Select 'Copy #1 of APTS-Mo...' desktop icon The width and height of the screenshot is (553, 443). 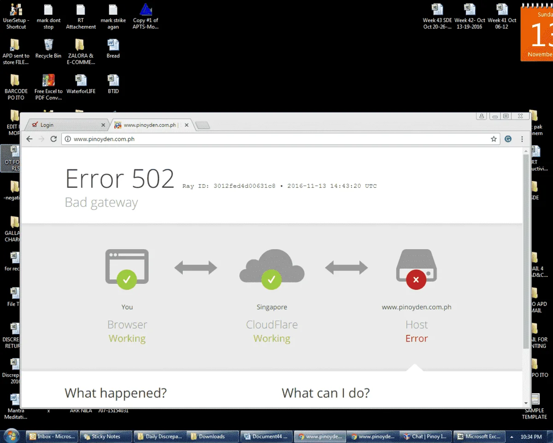pyautogui.click(x=146, y=17)
